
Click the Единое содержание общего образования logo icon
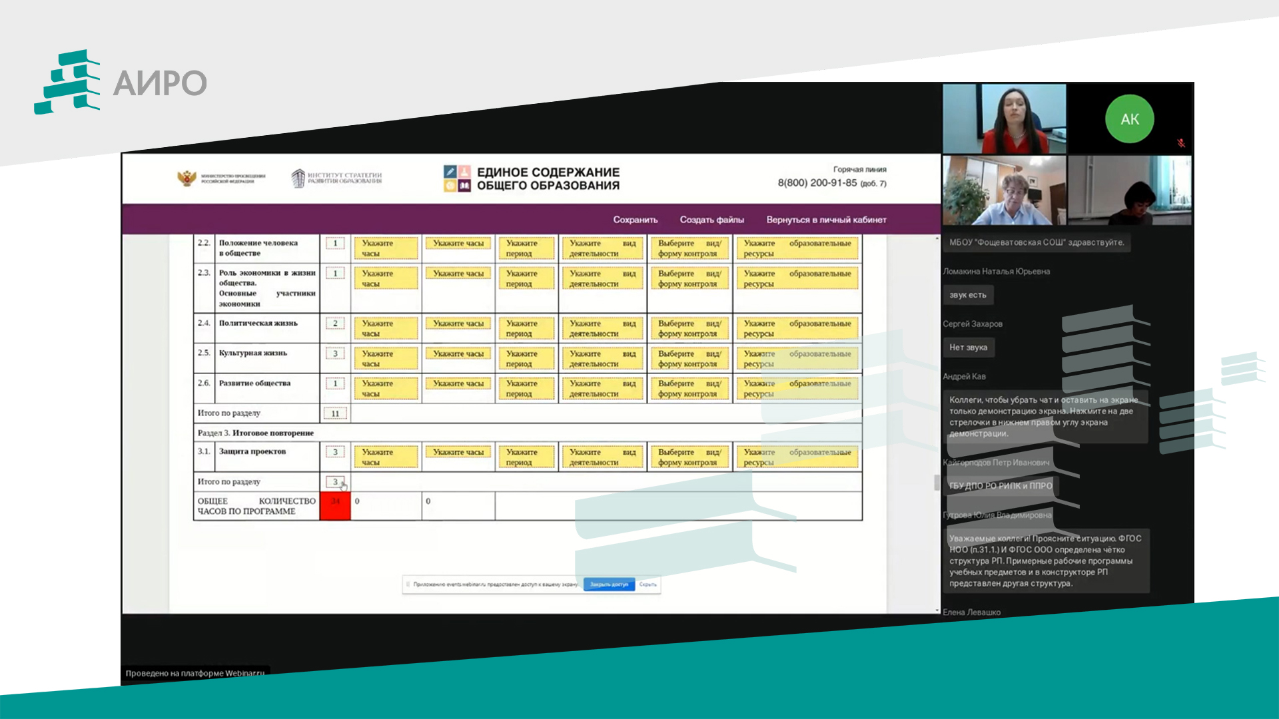[x=457, y=178]
